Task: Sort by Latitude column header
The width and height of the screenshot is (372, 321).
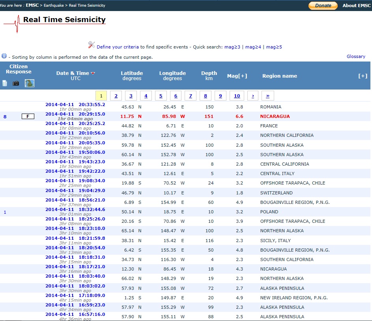Action: coord(132,73)
